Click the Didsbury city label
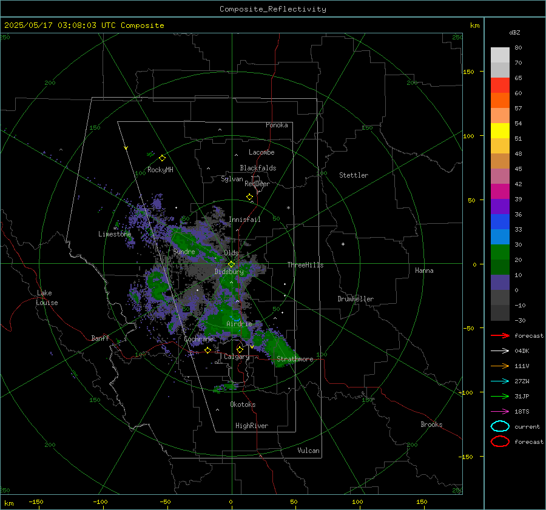 point(229,272)
